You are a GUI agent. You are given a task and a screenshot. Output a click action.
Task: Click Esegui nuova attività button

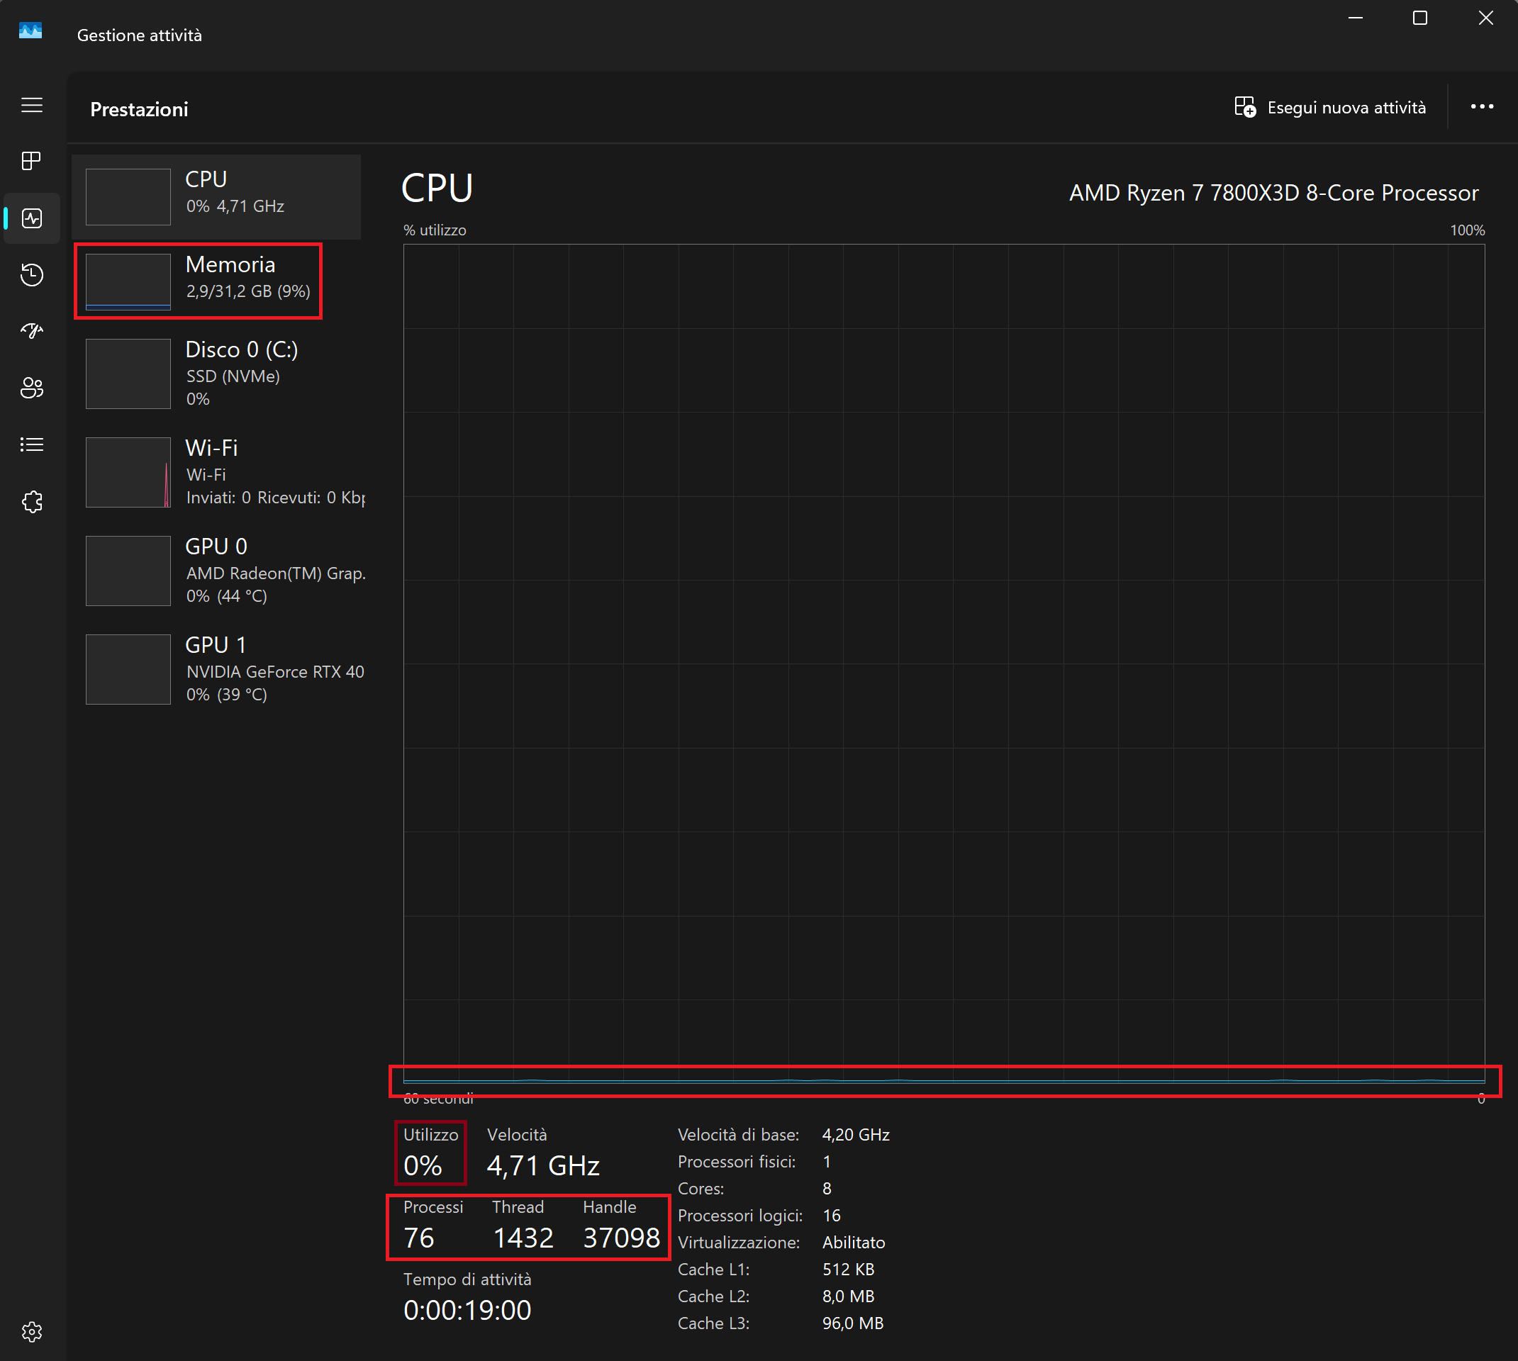point(1330,107)
